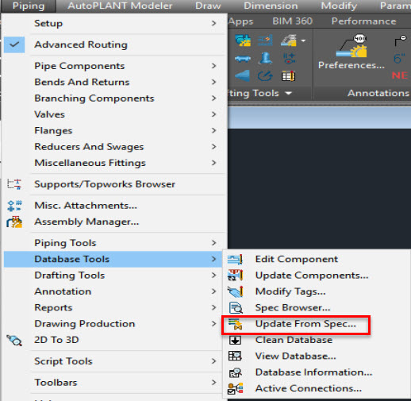This screenshot has width=411, height=401.
Task: Open the Drafting Tools submenu
Action: 70,276
